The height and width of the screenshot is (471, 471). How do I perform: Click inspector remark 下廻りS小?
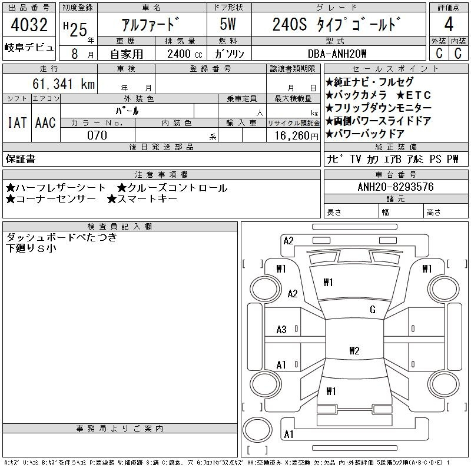click(x=31, y=248)
